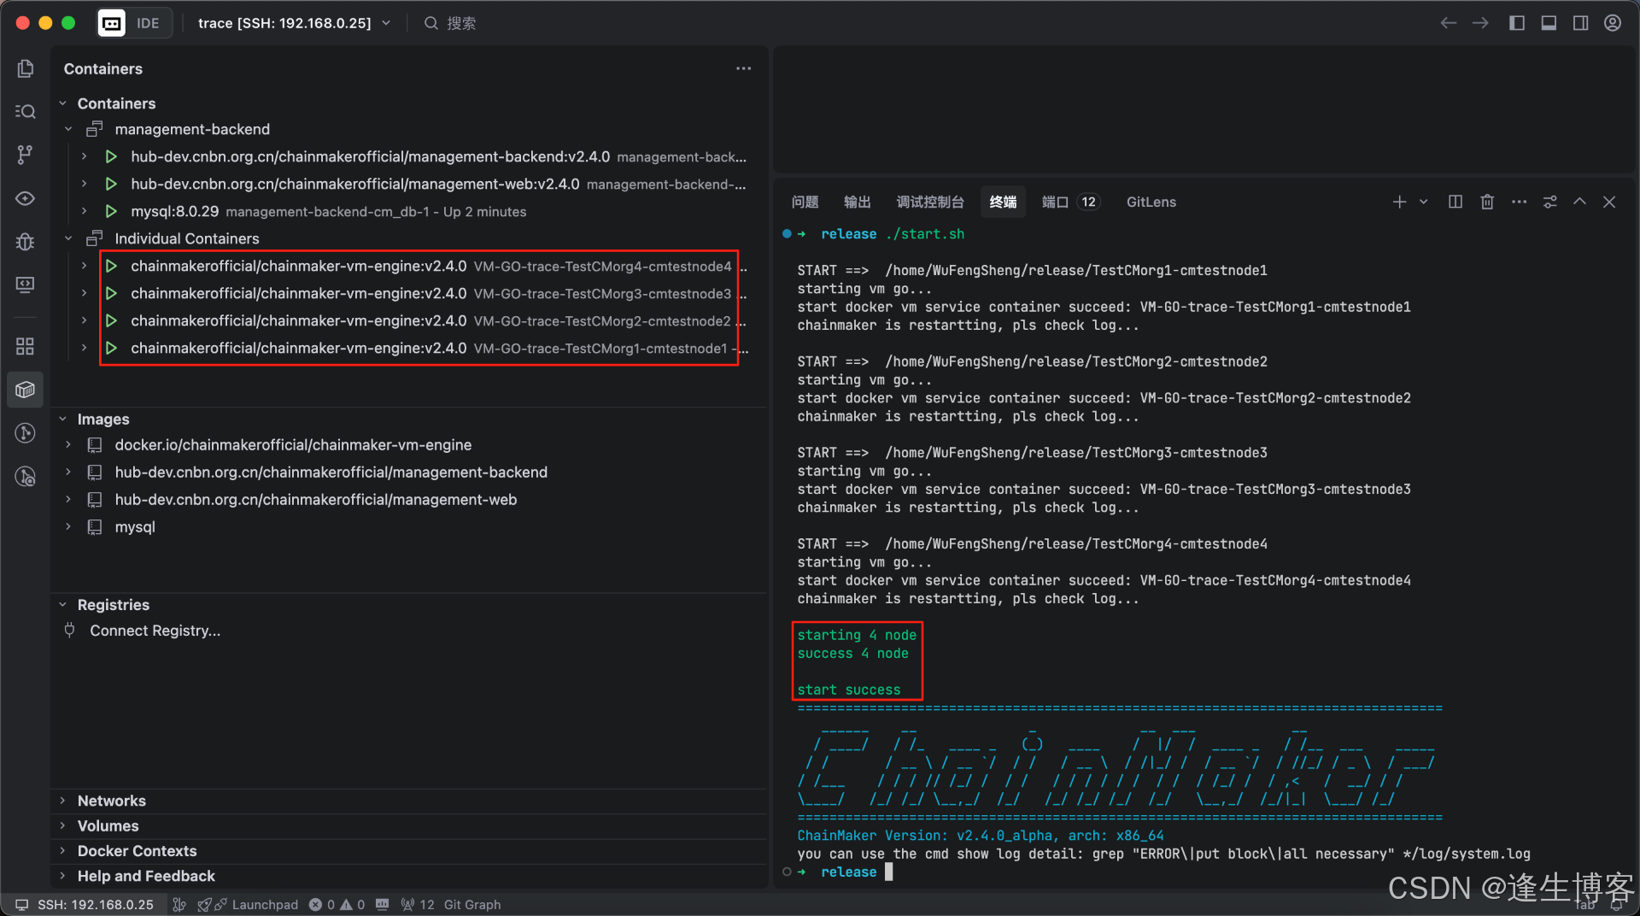Image resolution: width=1640 pixels, height=916 pixels.
Task: Click forwarded ports 12 in status bar
Action: (x=418, y=904)
